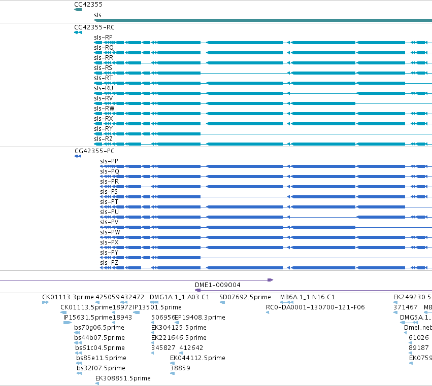Select the 61026 EST label
Image resolution: width=432 pixels, height=386 pixels.
click(419, 338)
